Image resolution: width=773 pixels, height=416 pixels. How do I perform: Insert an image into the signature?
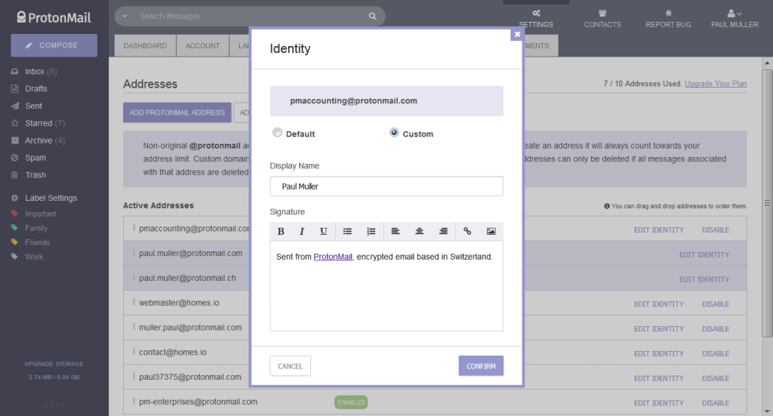click(491, 231)
